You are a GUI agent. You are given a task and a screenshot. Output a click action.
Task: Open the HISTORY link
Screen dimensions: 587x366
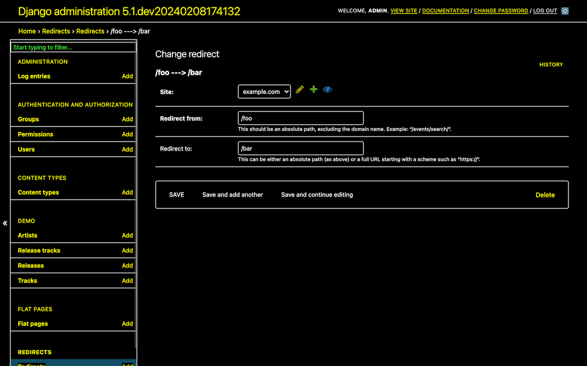[x=551, y=65]
